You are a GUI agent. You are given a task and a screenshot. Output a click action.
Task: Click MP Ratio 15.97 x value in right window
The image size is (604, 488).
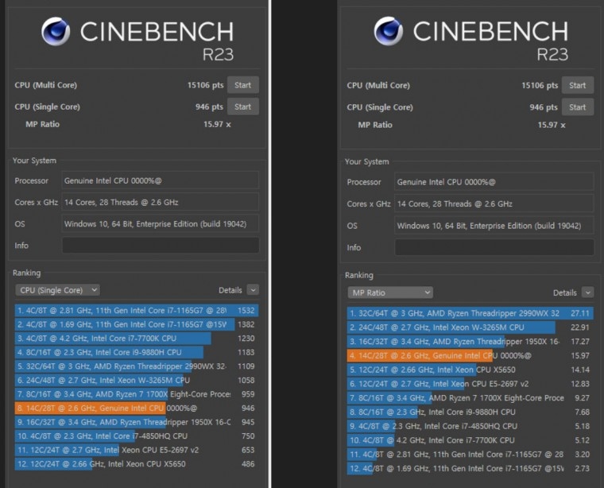point(552,125)
